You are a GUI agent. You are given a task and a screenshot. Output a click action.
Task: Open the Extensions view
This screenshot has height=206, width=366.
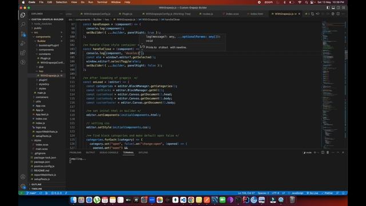coord(23,53)
